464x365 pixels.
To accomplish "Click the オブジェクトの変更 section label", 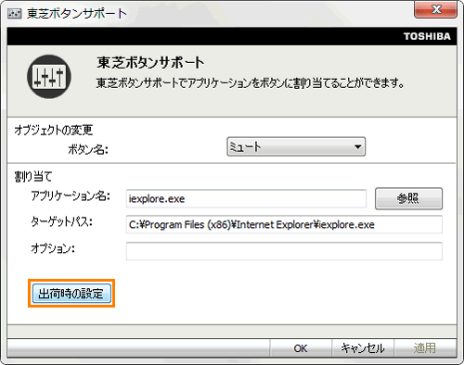I will pyautogui.click(x=53, y=130).
